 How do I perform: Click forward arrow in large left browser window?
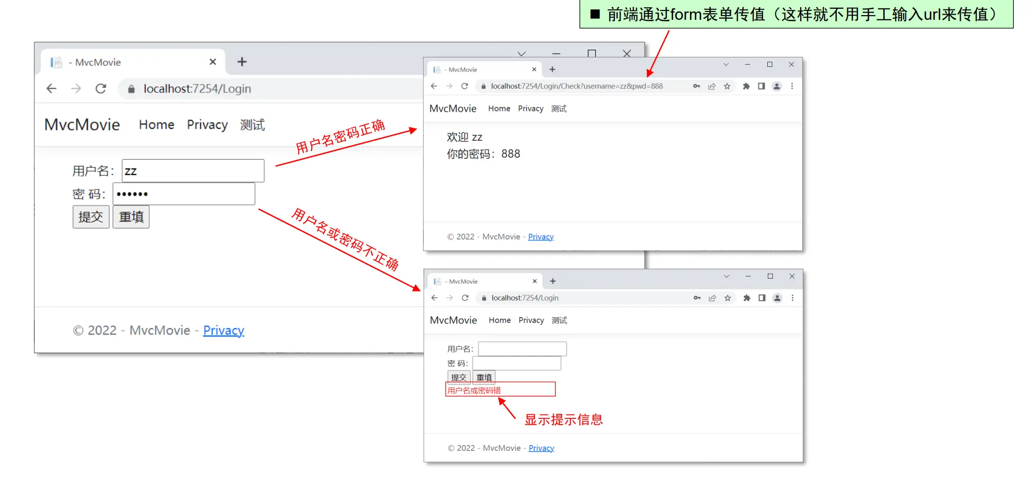76,89
